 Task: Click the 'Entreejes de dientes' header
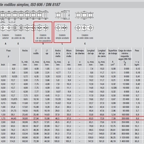(80, 52)
